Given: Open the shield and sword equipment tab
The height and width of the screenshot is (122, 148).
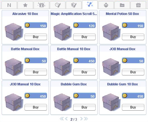Looking at the screenshot, I should [74, 5].
